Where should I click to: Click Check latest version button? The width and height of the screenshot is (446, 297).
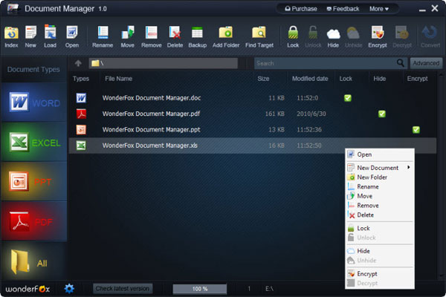(123, 289)
